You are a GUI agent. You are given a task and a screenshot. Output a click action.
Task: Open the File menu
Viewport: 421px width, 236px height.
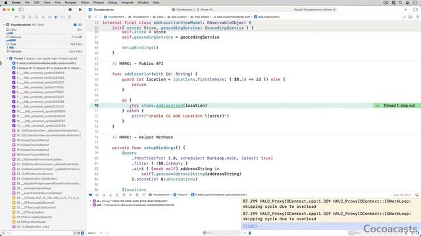pos(28,3)
